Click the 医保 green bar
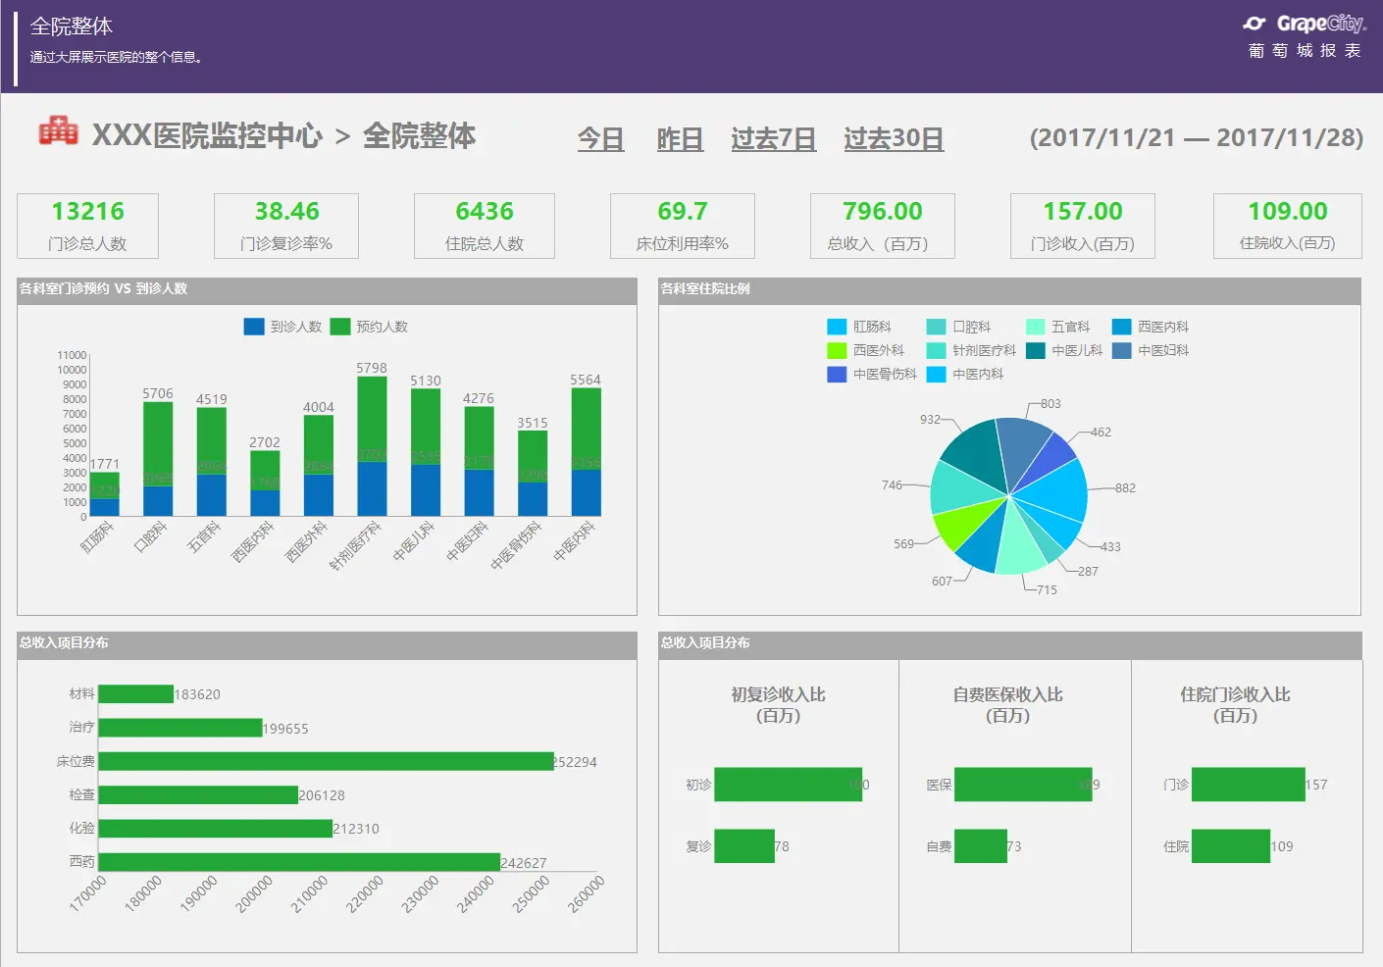 (x=1023, y=785)
